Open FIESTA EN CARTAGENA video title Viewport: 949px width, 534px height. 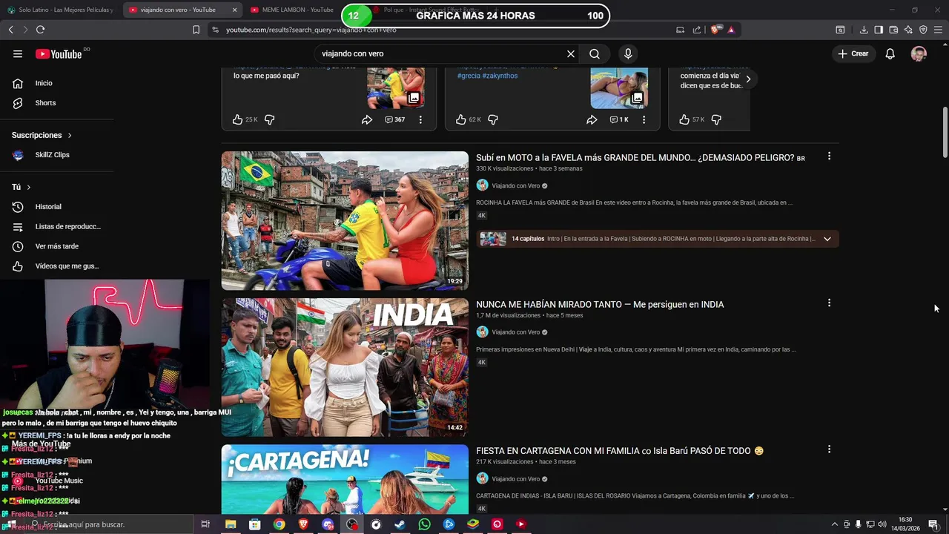620,451
